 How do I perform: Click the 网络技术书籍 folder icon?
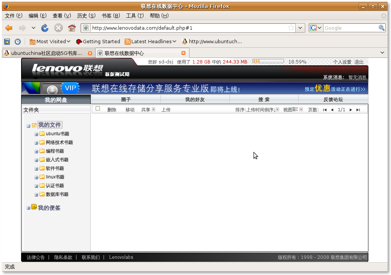[42, 142]
